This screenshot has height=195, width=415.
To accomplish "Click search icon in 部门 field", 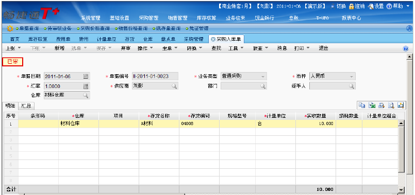I will (x=262, y=86).
